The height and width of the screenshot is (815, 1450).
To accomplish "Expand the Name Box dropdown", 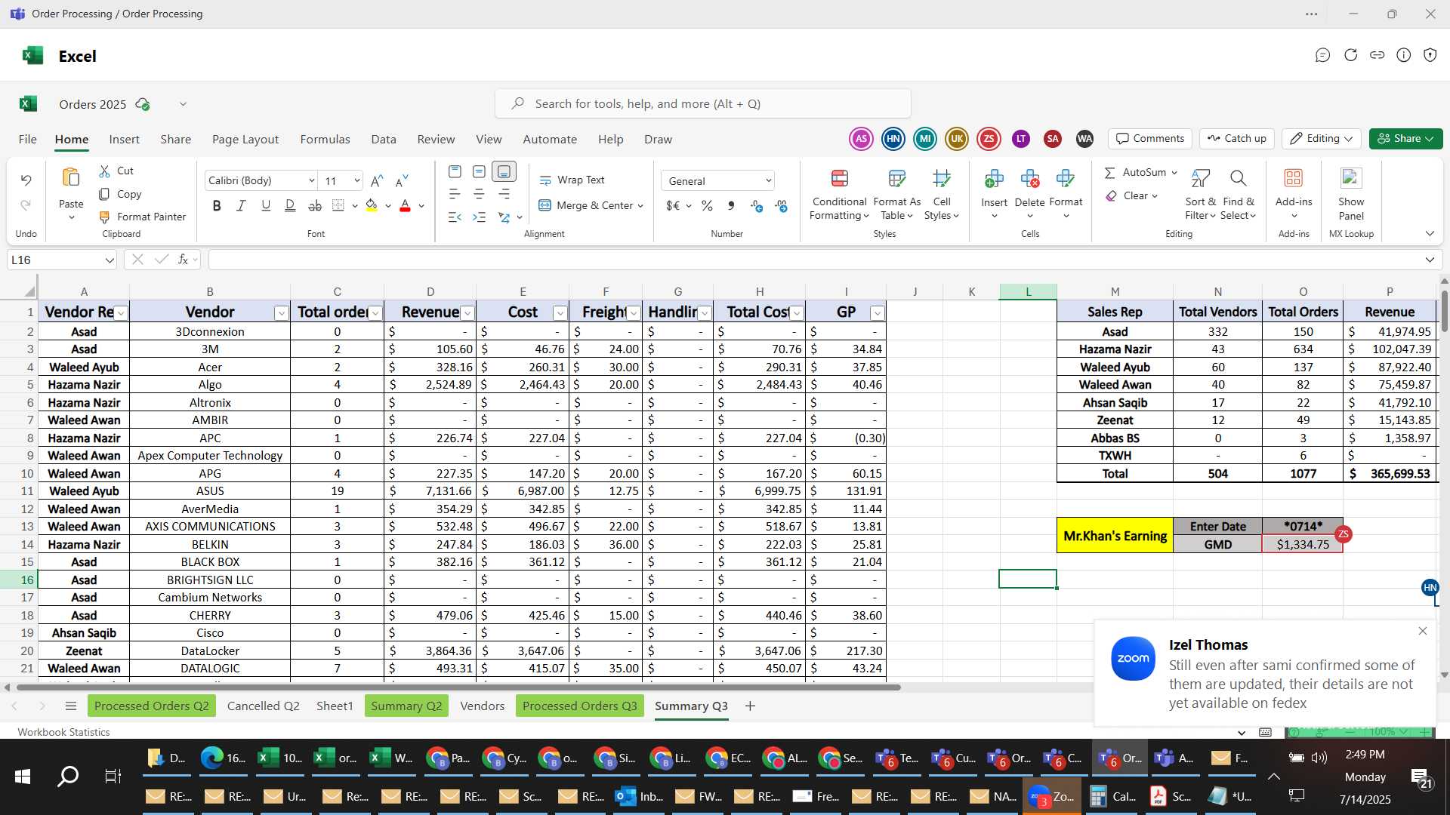I will (x=110, y=260).
